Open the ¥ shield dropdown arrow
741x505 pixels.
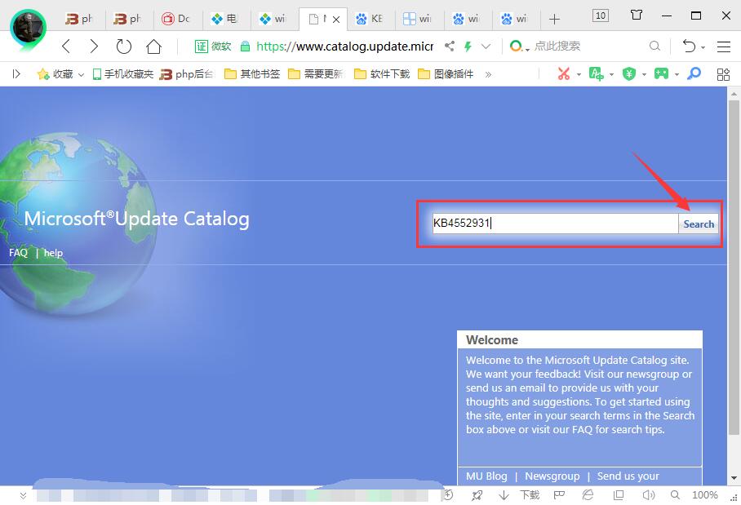point(644,74)
